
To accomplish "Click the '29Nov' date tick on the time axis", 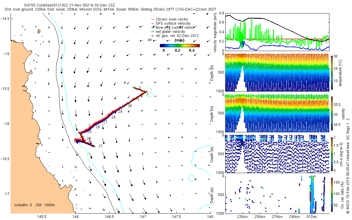I will click(x=295, y=217).
